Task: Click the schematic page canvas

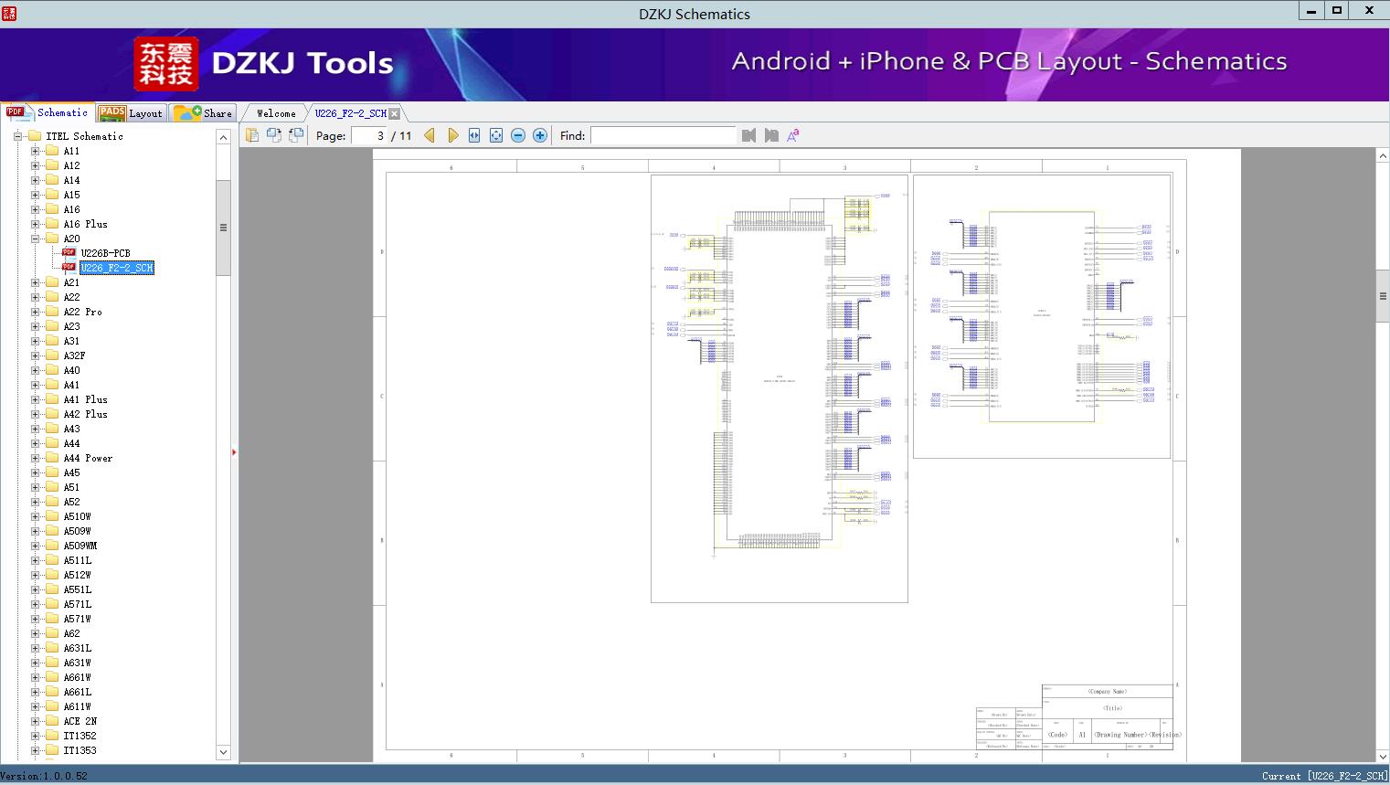Action: pyautogui.click(x=806, y=455)
